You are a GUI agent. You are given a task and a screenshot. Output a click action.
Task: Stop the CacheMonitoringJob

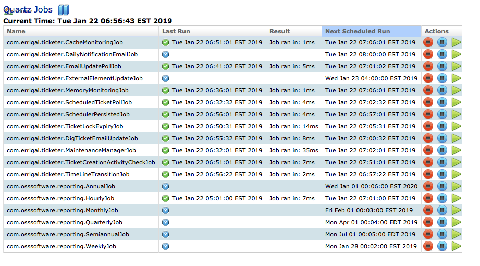(x=428, y=42)
